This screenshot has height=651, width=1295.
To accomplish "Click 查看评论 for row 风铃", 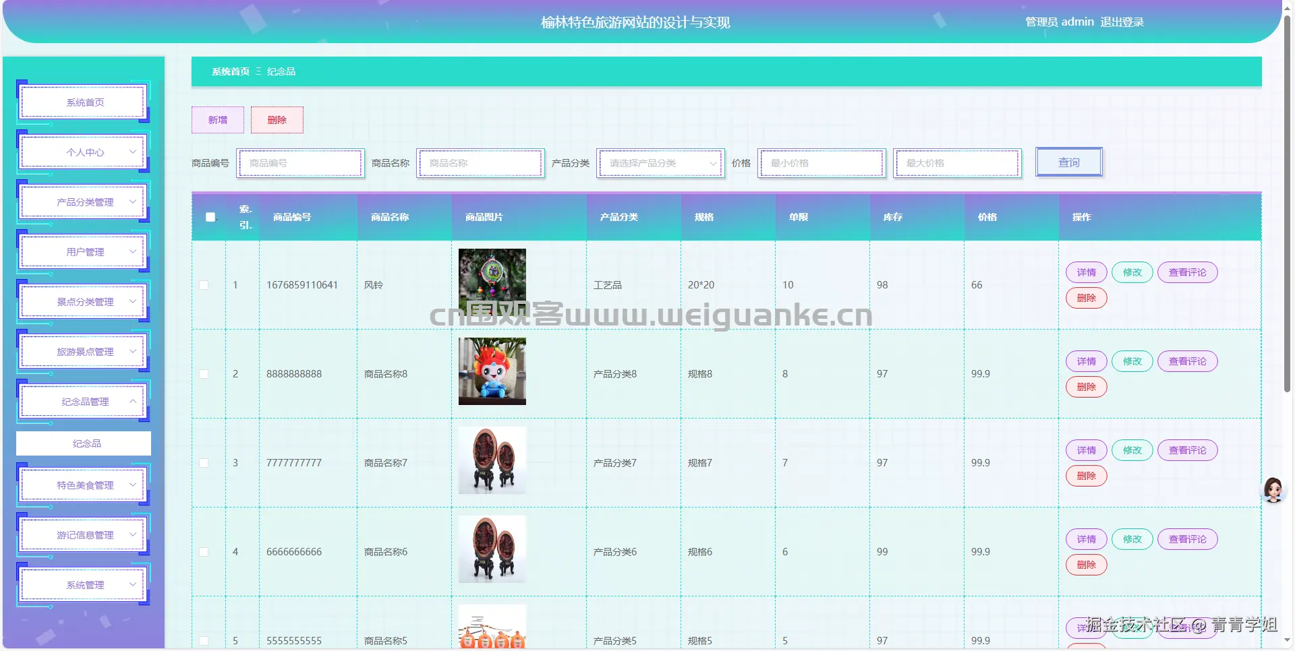I will pyautogui.click(x=1187, y=272).
